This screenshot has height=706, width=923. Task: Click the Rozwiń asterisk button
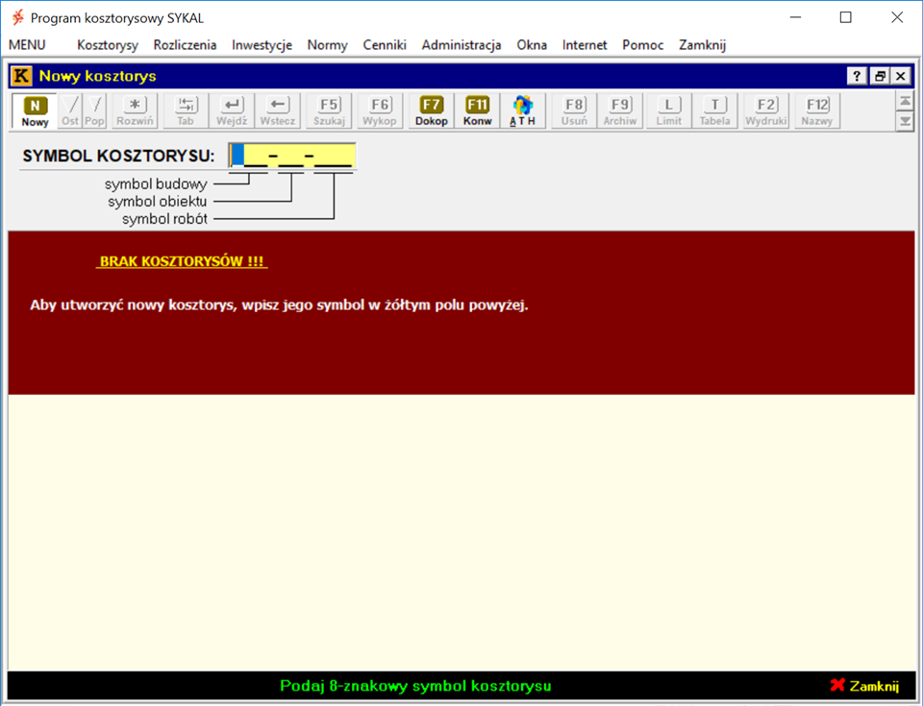pos(135,111)
